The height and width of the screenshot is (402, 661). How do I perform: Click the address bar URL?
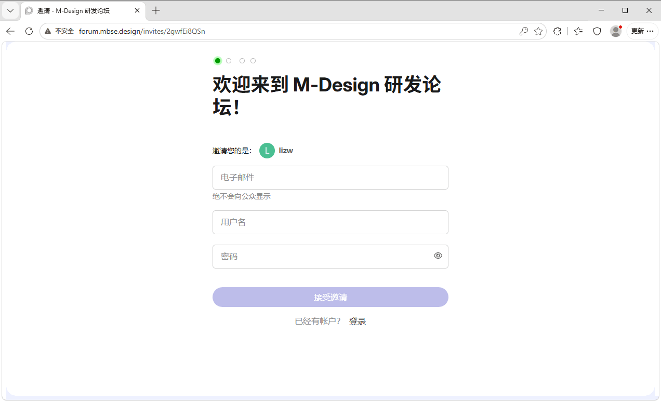pyautogui.click(x=142, y=31)
